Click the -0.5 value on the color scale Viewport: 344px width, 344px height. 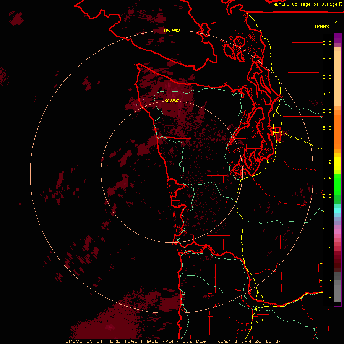click(x=326, y=264)
